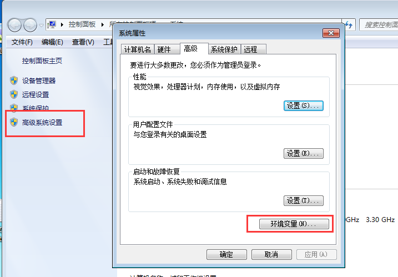Open the 控制面板主页 link

coord(42,61)
